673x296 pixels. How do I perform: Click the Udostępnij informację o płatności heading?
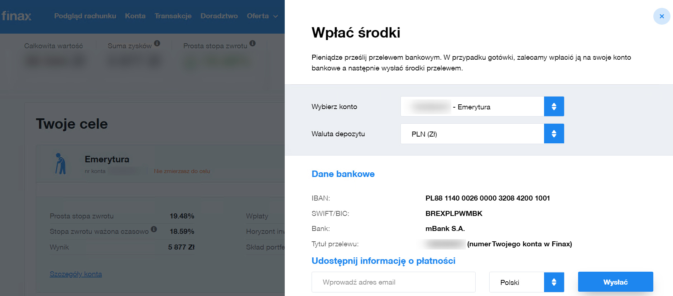coord(384,261)
